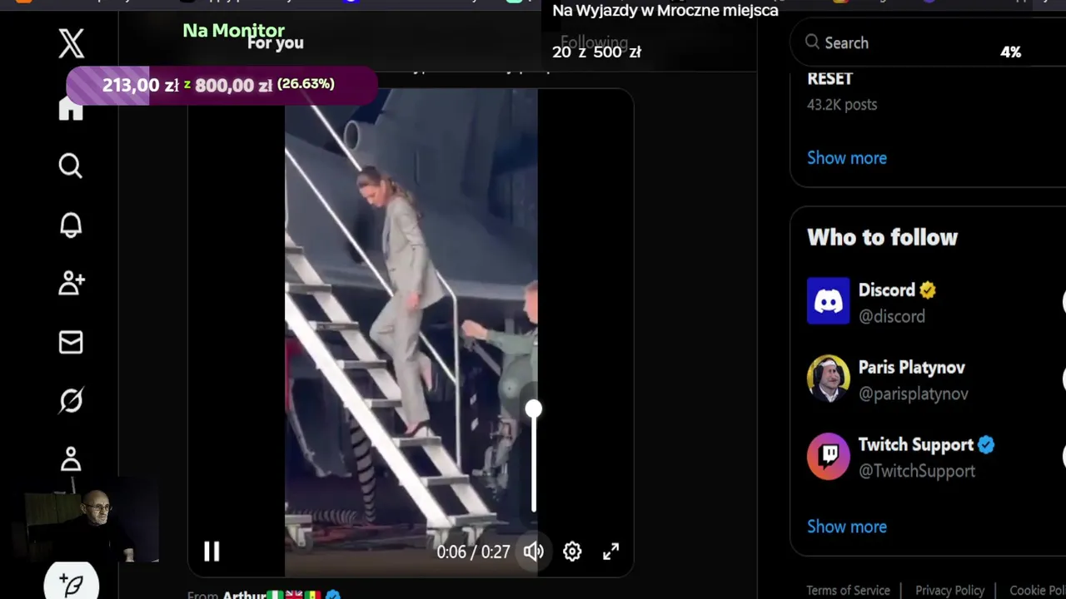
Task: Open video playback settings gear
Action: tap(572, 551)
